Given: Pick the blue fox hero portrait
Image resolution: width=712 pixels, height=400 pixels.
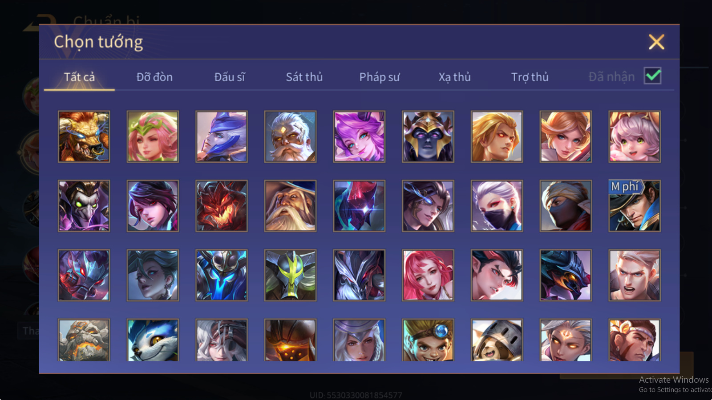Looking at the screenshot, I should pyautogui.click(x=153, y=340).
